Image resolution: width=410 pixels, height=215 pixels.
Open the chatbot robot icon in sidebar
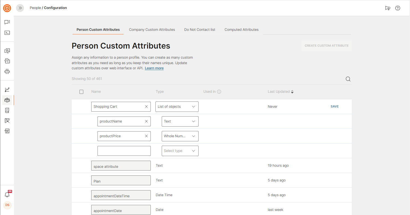(7, 71)
